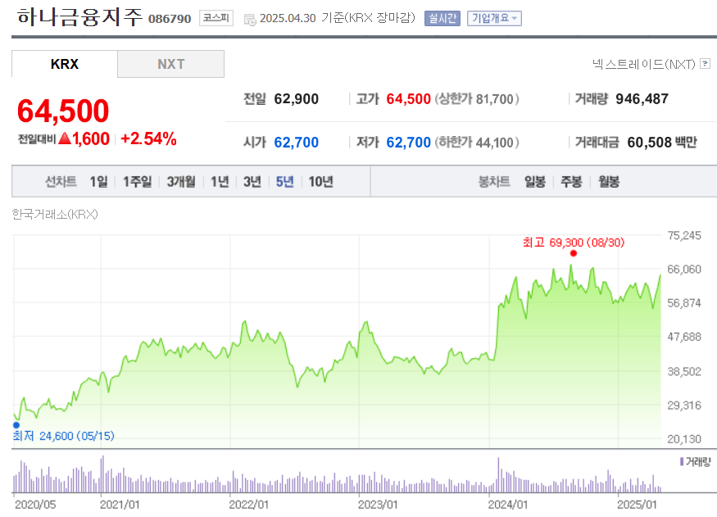
Task: Click the 시가 value 62,700
Action: [297, 143]
